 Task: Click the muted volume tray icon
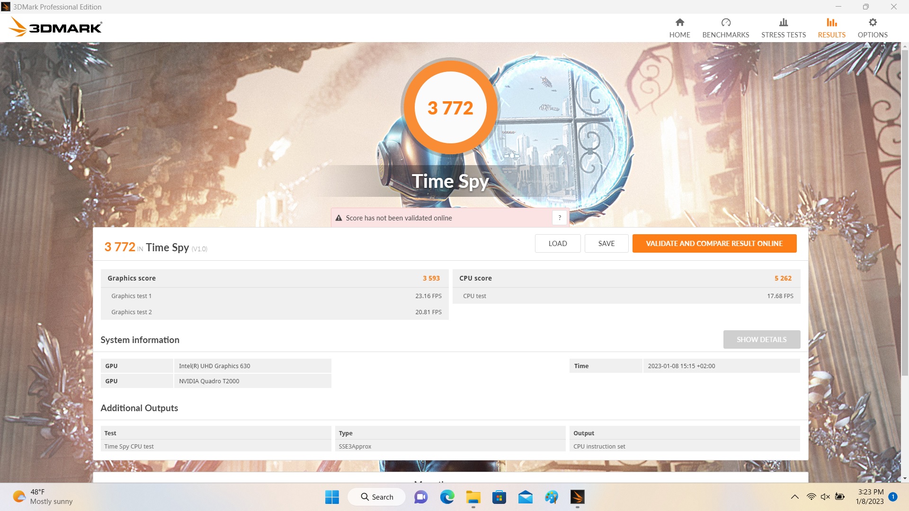825,497
